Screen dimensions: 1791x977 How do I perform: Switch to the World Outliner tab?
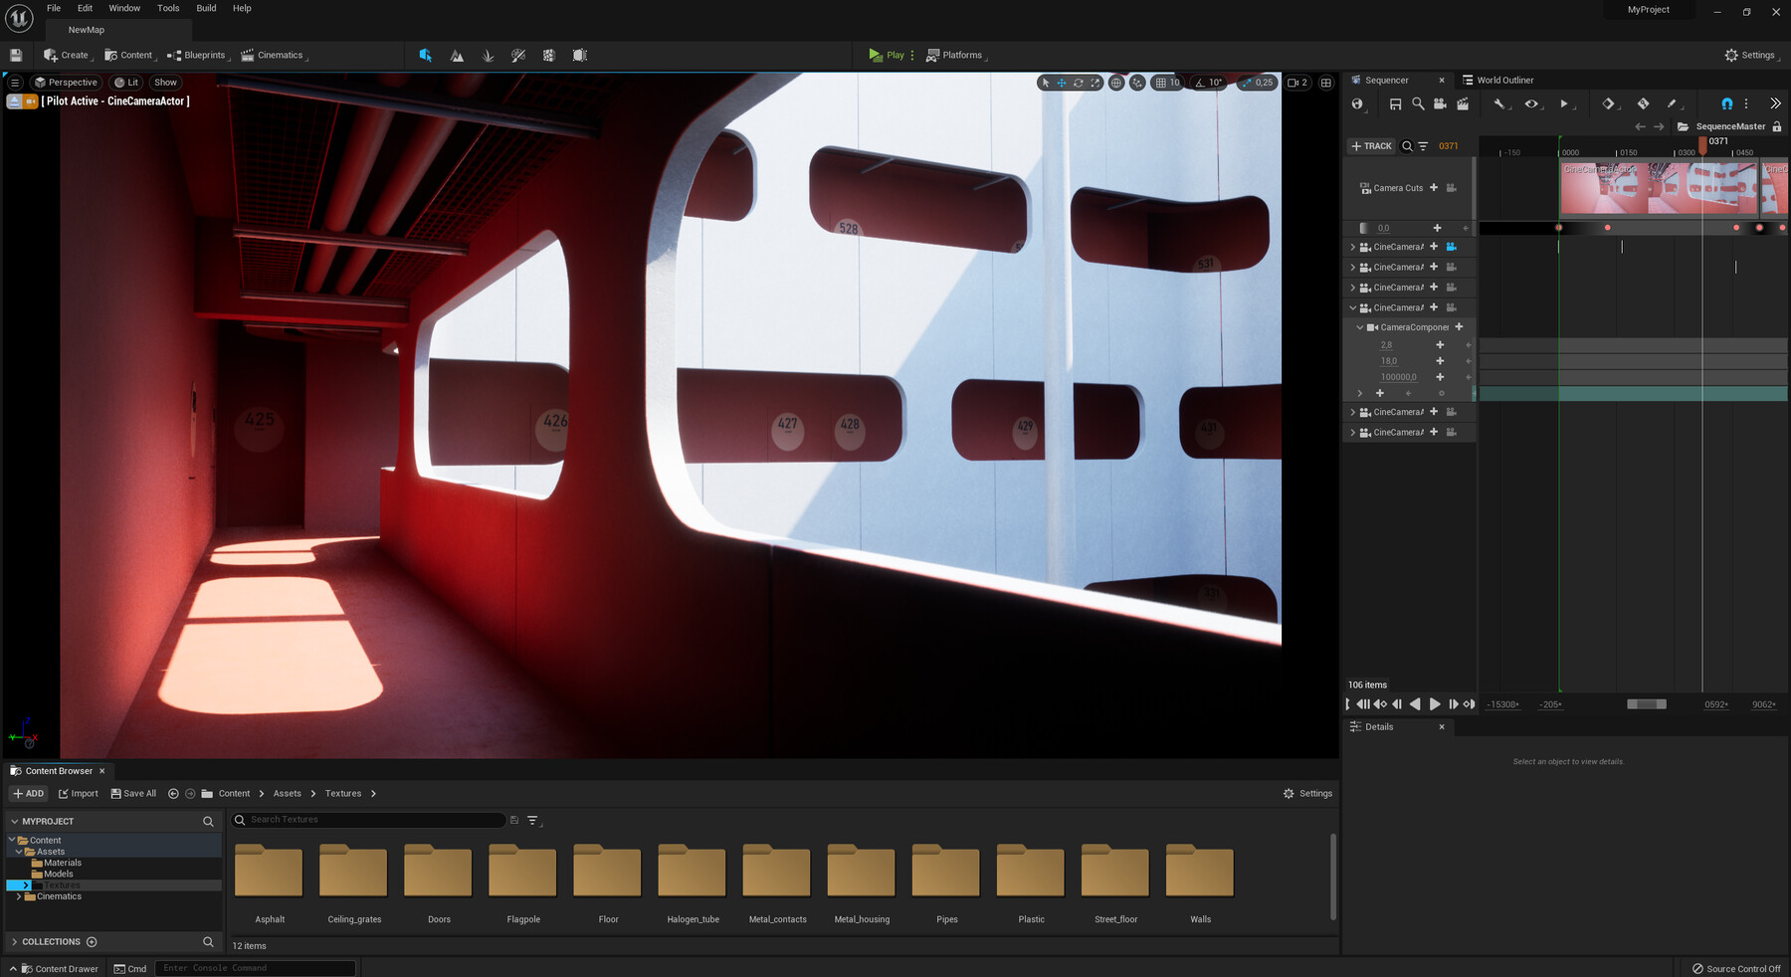1505,80
